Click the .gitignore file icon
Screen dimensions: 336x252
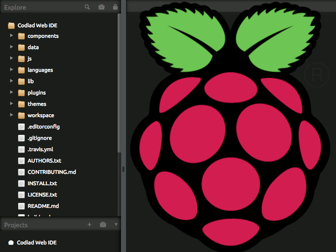[x=21, y=138]
